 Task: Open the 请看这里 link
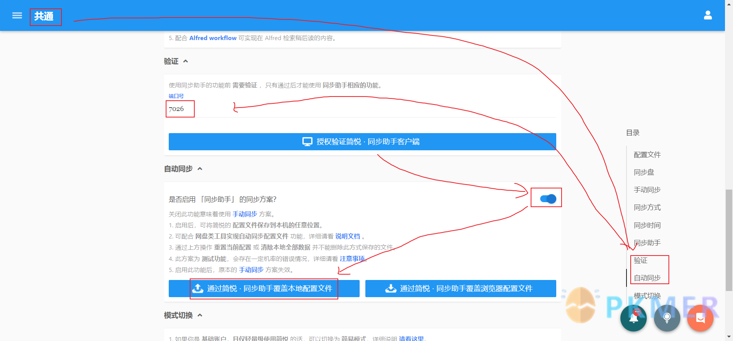pyautogui.click(x=411, y=338)
